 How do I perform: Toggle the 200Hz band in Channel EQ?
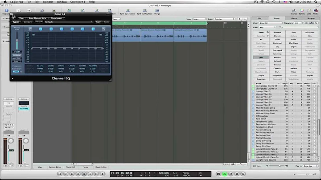(51, 29)
